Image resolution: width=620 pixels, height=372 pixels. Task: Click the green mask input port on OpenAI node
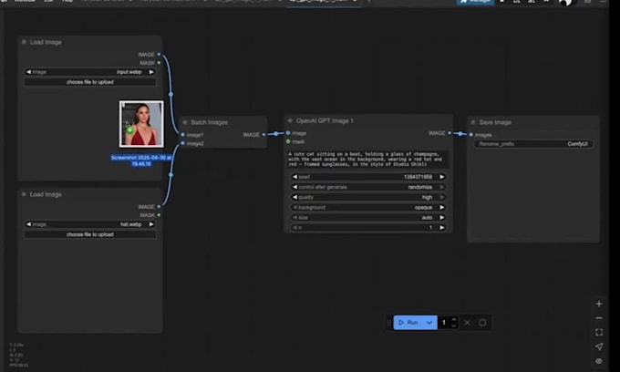288,141
